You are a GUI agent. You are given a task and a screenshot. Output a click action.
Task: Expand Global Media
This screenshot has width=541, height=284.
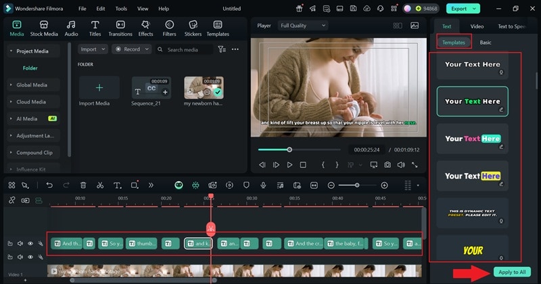(x=11, y=85)
